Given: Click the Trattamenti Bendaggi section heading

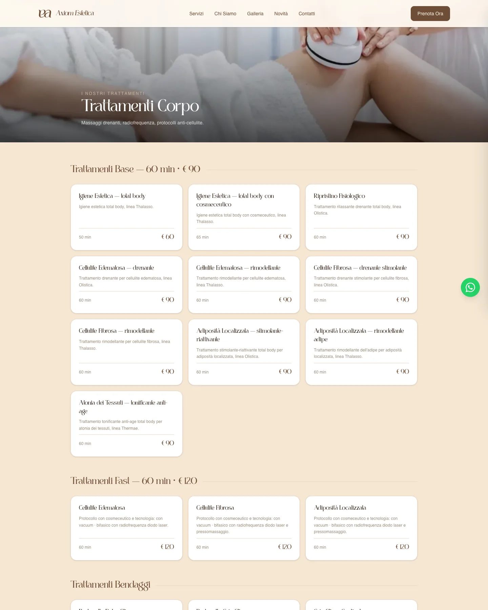Looking at the screenshot, I should click(110, 585).
